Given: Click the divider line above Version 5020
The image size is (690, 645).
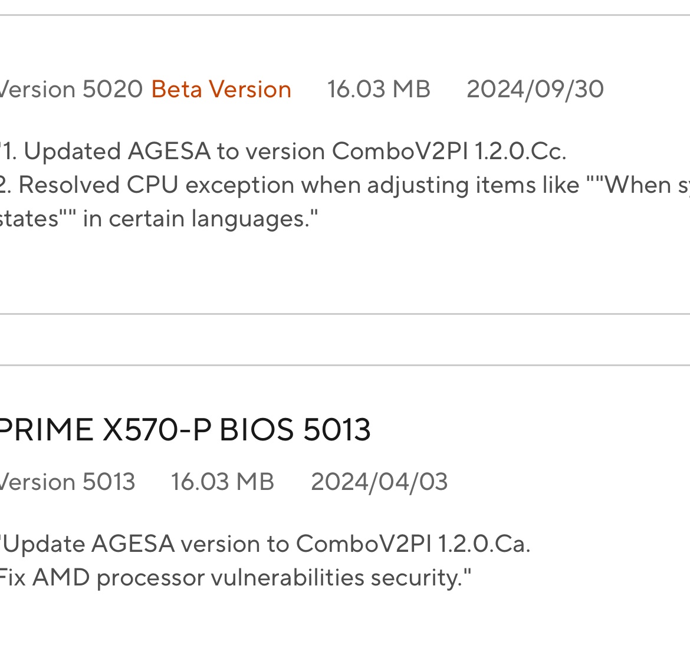Looking at the screenshot, I should point(345,15).
